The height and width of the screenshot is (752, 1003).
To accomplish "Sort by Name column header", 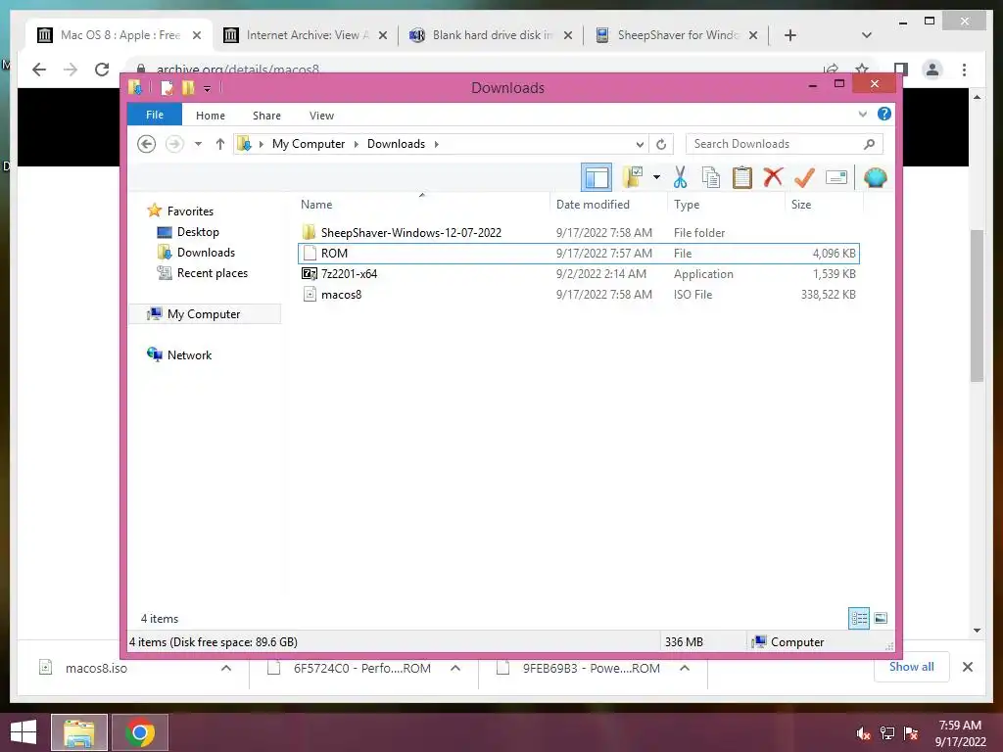I will pos(316,204).
